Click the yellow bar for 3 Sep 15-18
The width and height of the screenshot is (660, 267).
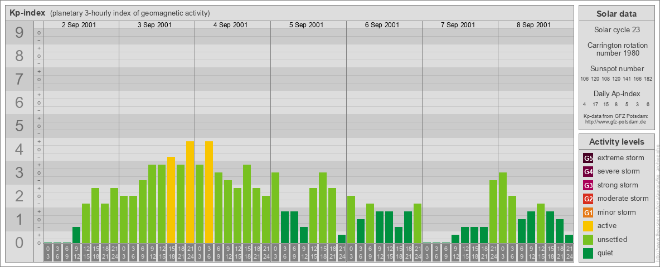pyautogui.click(x=171, y=200)
